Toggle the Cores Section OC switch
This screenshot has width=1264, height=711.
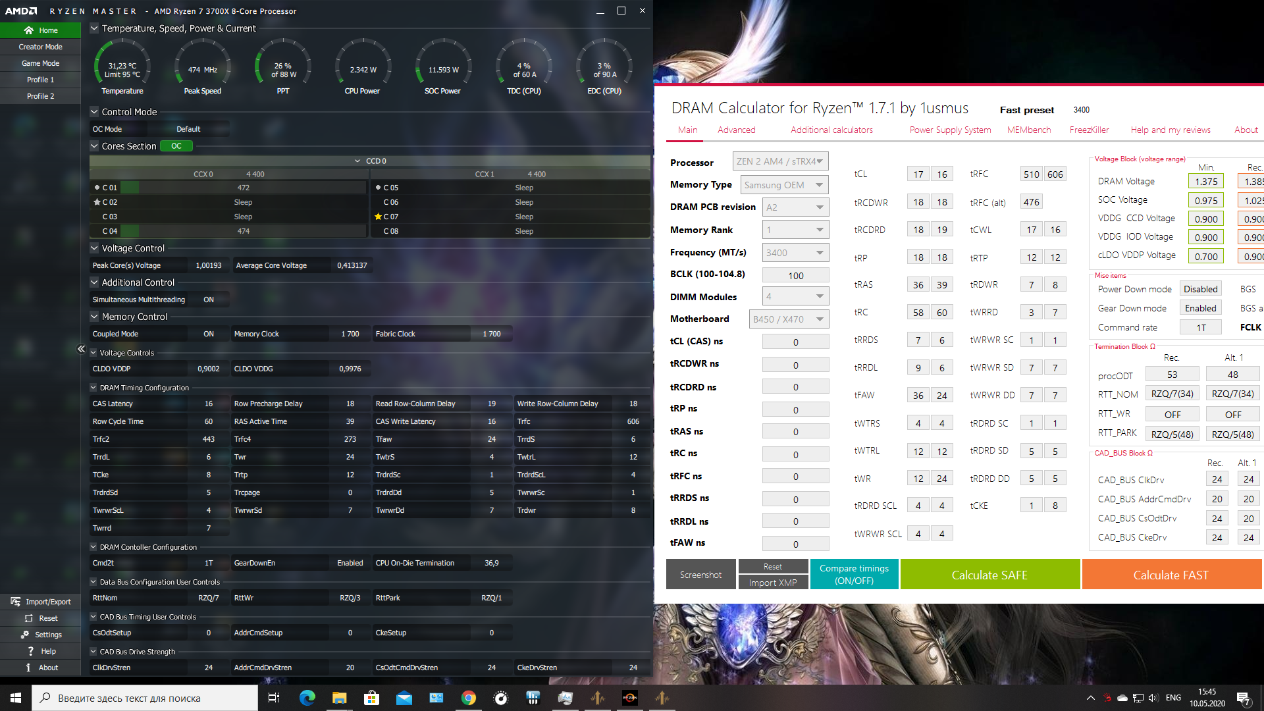pyautogui.click(x=177, y=146)
